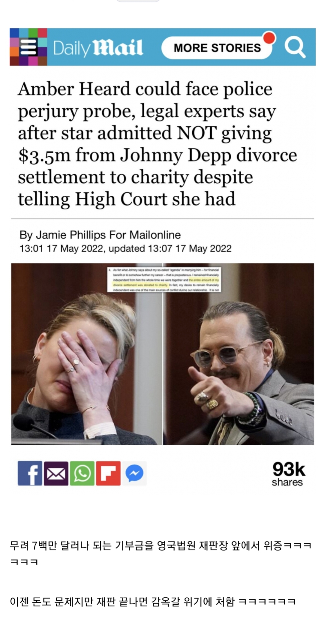Click the 93k shares counter
Screen dimensions: 324x637
click(x=288, y=473)
